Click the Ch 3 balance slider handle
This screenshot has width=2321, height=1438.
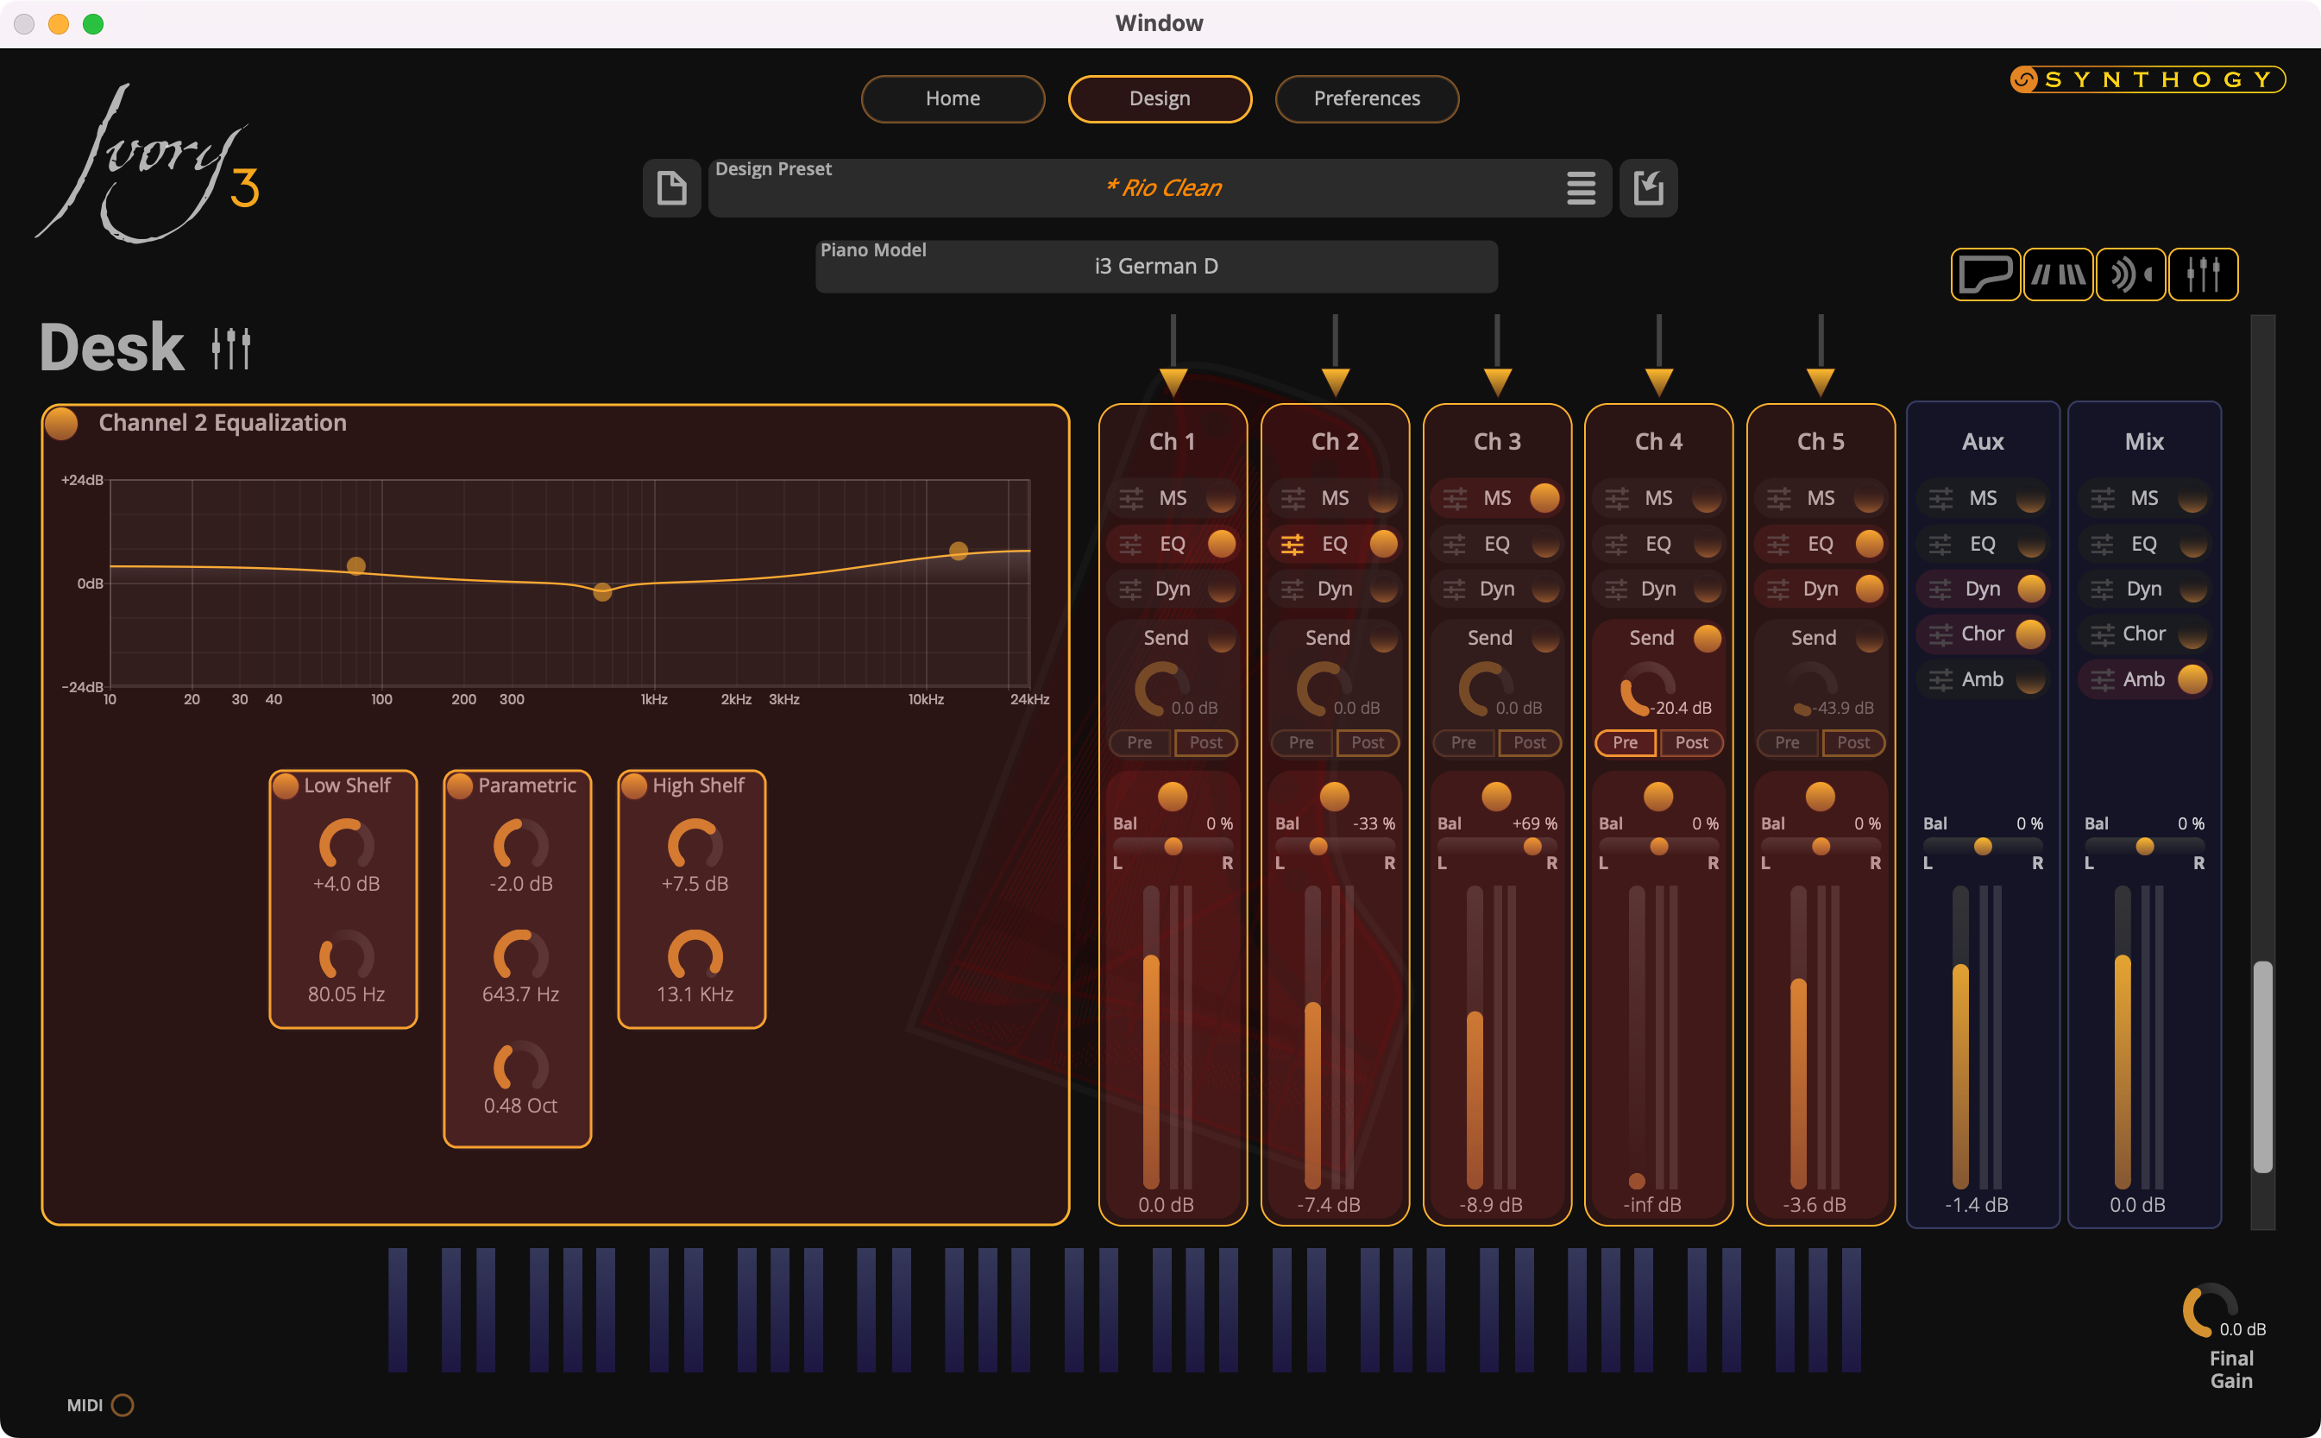click(1533, 847)
